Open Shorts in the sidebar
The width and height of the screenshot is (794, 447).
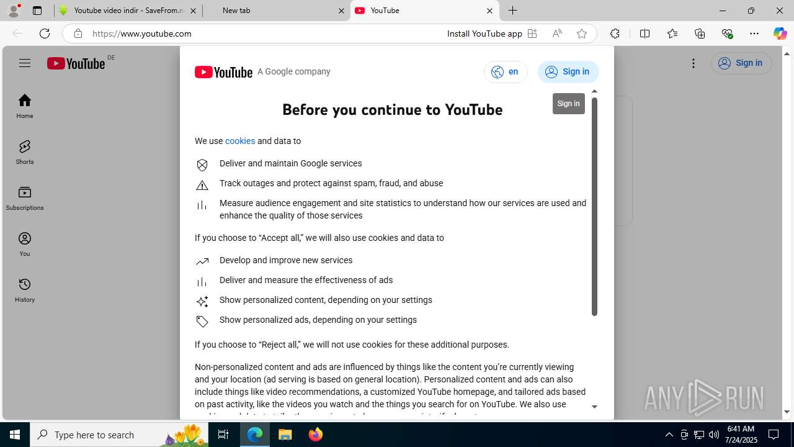[25, 152]
